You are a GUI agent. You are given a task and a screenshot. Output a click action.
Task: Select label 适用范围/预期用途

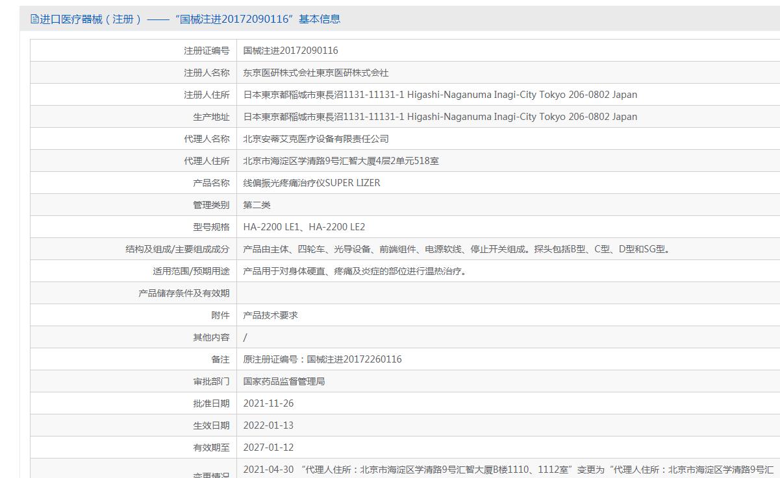click(x=191, y=271)
